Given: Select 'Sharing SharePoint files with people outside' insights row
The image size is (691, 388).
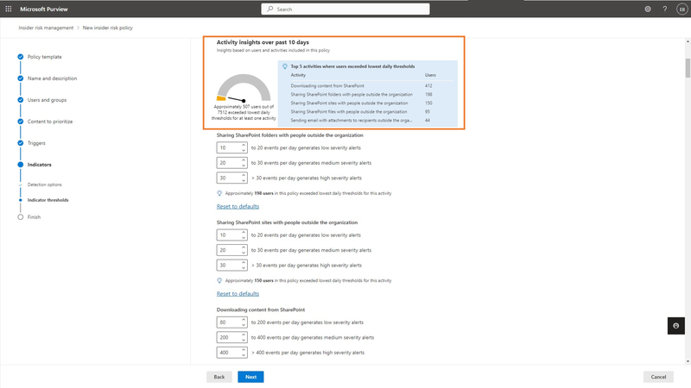Looking at the screenshot, I should pyautogui.click(x=371, y=112).
